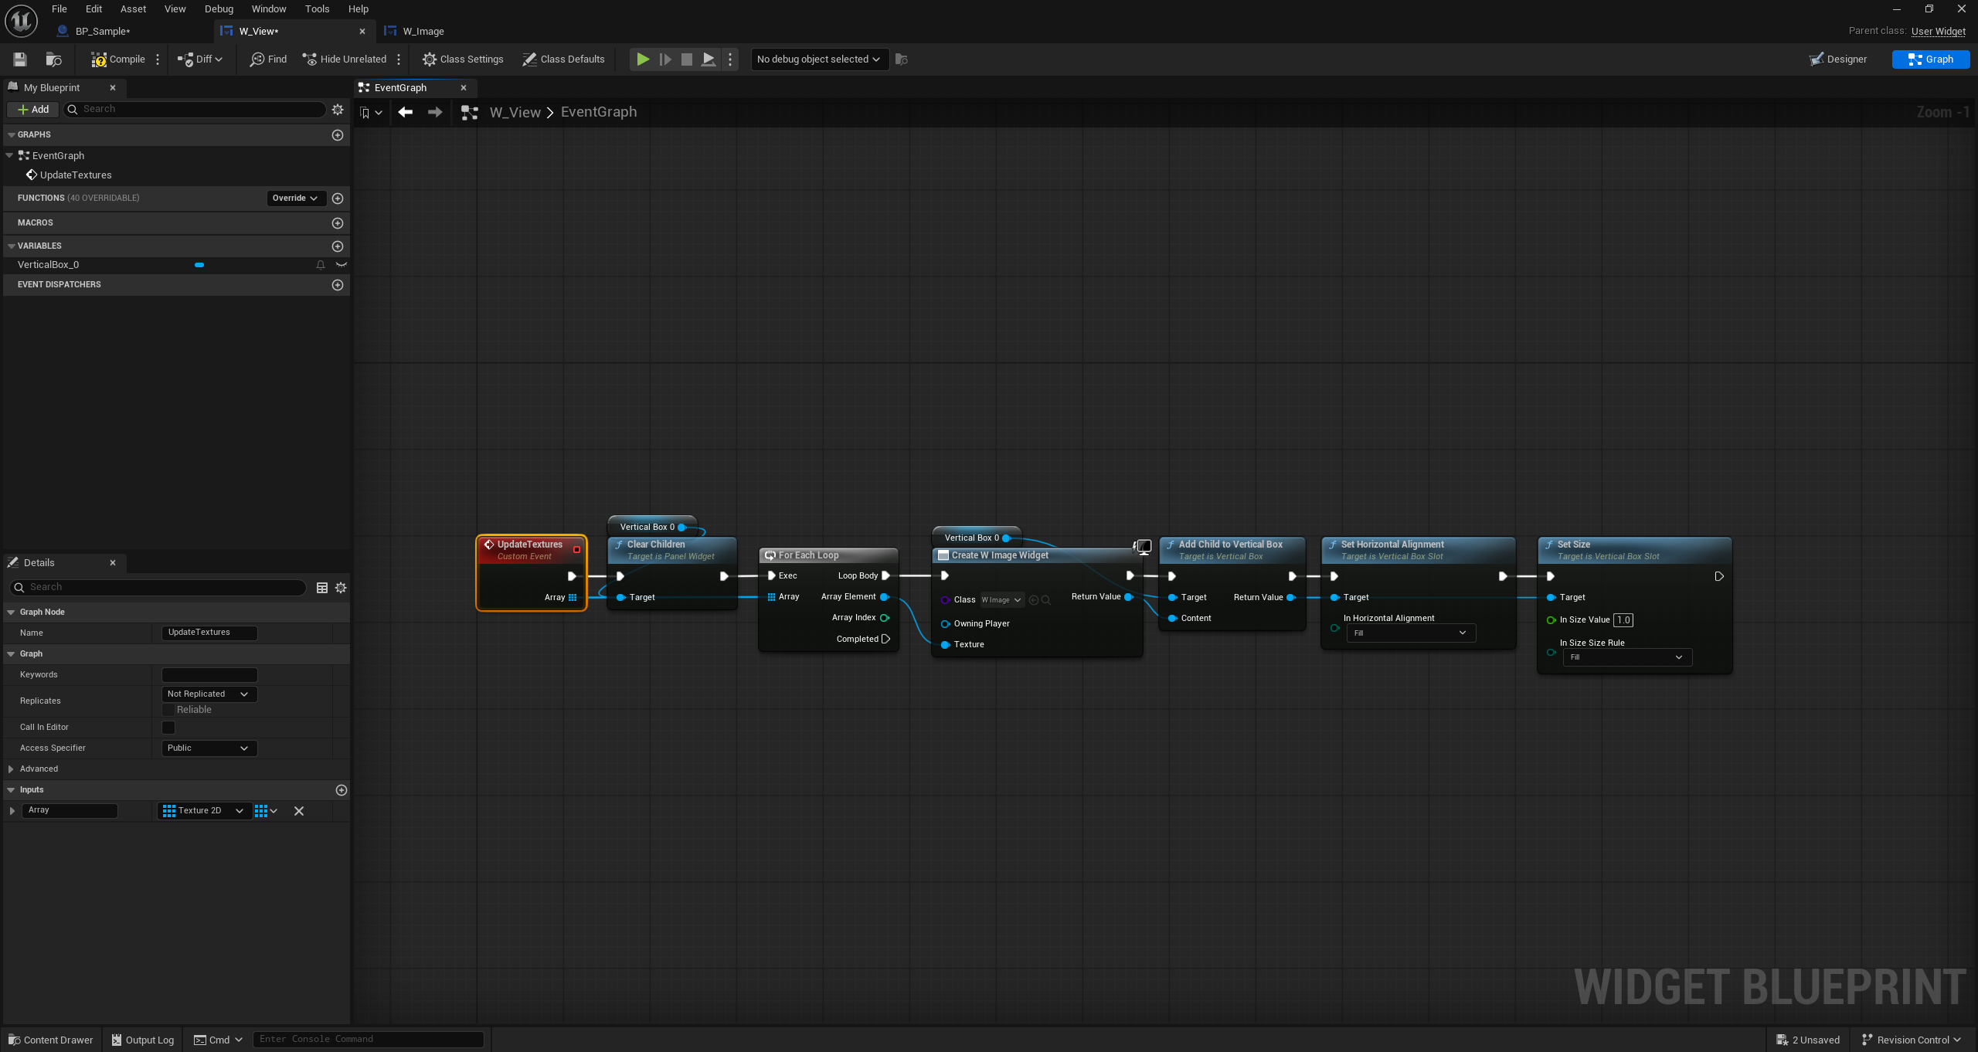Switch to the W_Image tab
The width and height of the screenshot is (1978, 1052).
423,32
